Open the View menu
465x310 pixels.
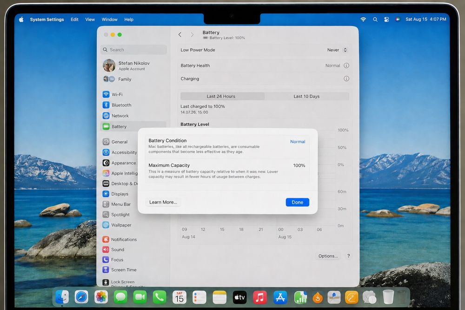(x=90, y=19)
